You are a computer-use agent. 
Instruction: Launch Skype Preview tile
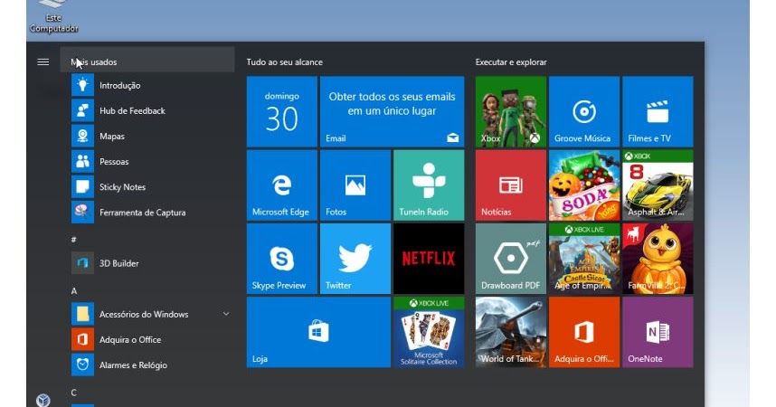[x=281, y=259]
